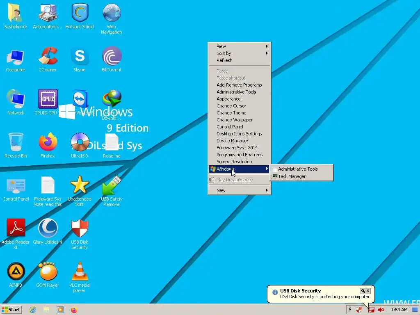Open file explorer taskbar icon
Screen dimensions: 420x315
[x=47, y=310]
